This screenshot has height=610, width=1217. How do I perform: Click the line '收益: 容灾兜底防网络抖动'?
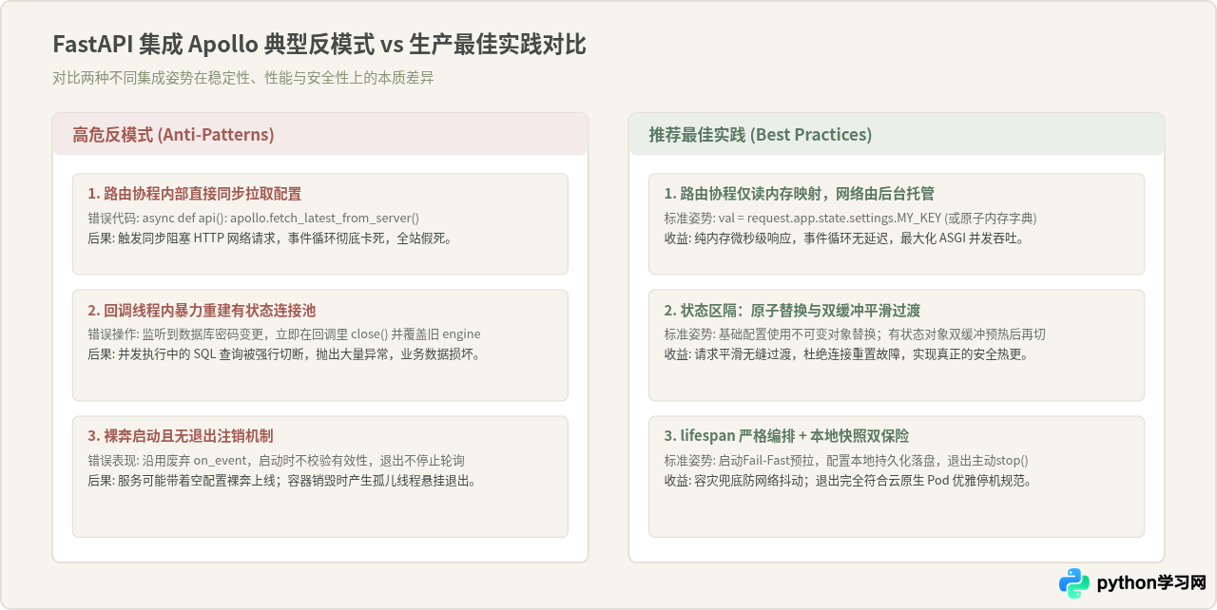[848, 481]
